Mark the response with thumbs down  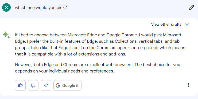tap(33, 85)
